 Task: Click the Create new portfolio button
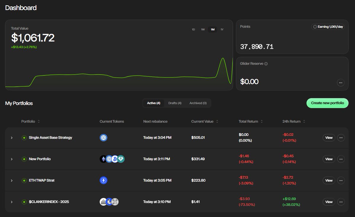coord(327,103)
